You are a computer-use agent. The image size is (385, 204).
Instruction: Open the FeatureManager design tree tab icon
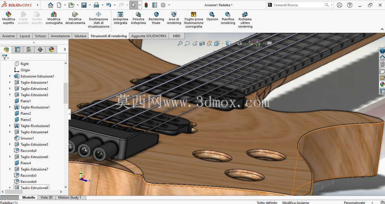(6, 50)
